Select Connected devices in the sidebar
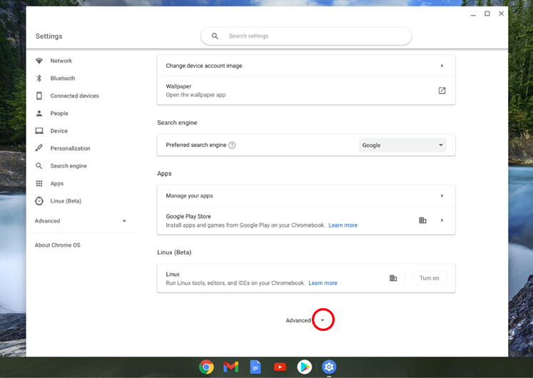 tap(74, 96)
